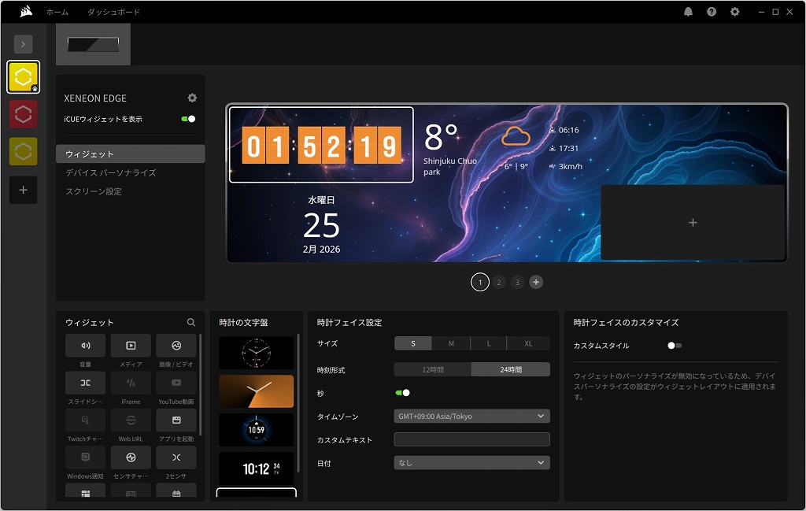
Task: Add a new profile with plus button
Action: coord(23,190)
